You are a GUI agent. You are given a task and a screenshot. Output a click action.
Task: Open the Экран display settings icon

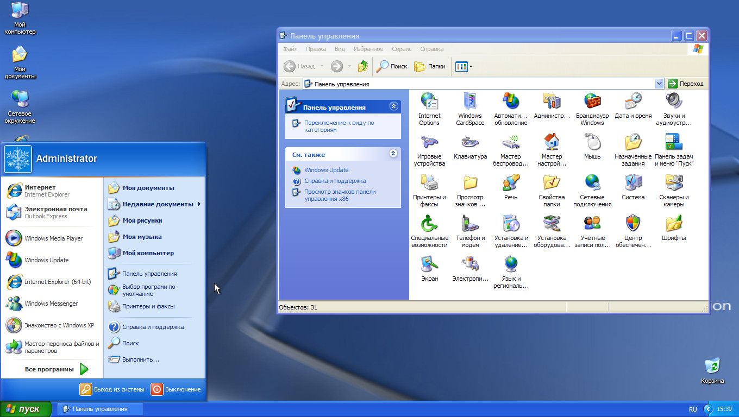pyautogui.click(x=429, y=264)
